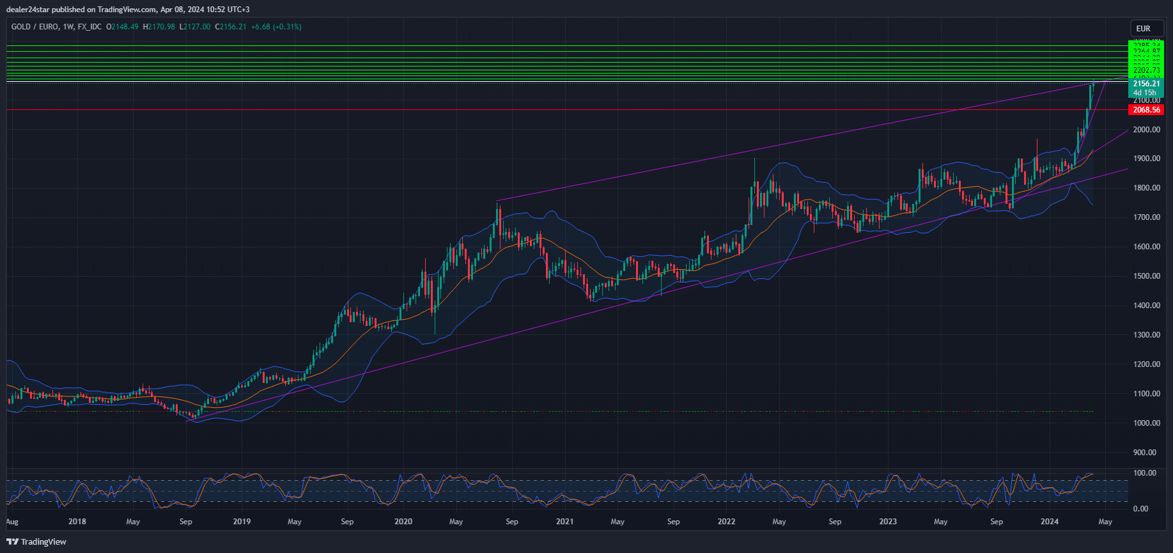
Task: Click the 2020 time axis label
Action: (403, 522)
